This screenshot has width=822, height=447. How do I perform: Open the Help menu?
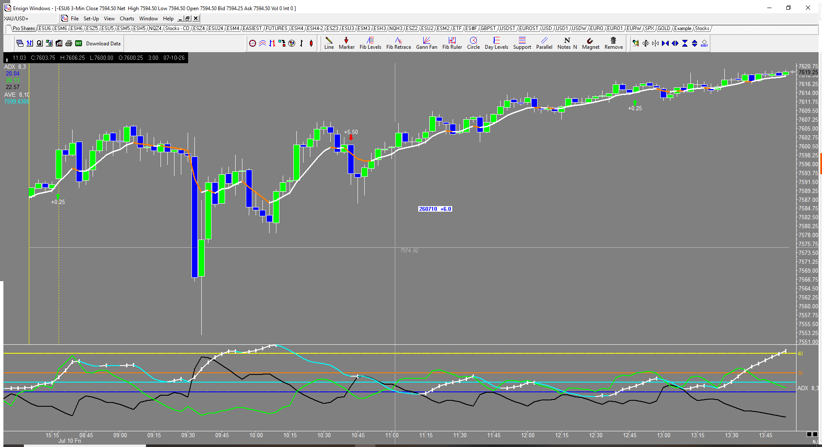point(168,19)
